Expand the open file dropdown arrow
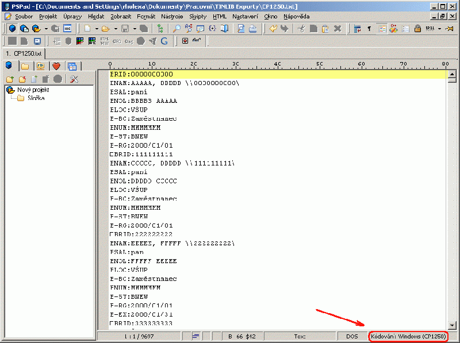 pos(116,29)
